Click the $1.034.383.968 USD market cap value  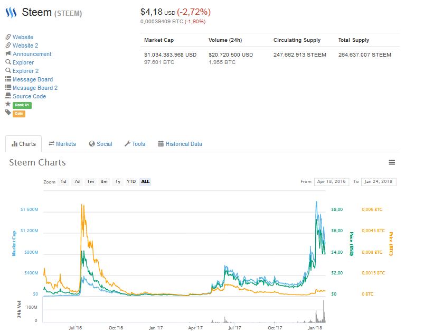pos(171,54)
